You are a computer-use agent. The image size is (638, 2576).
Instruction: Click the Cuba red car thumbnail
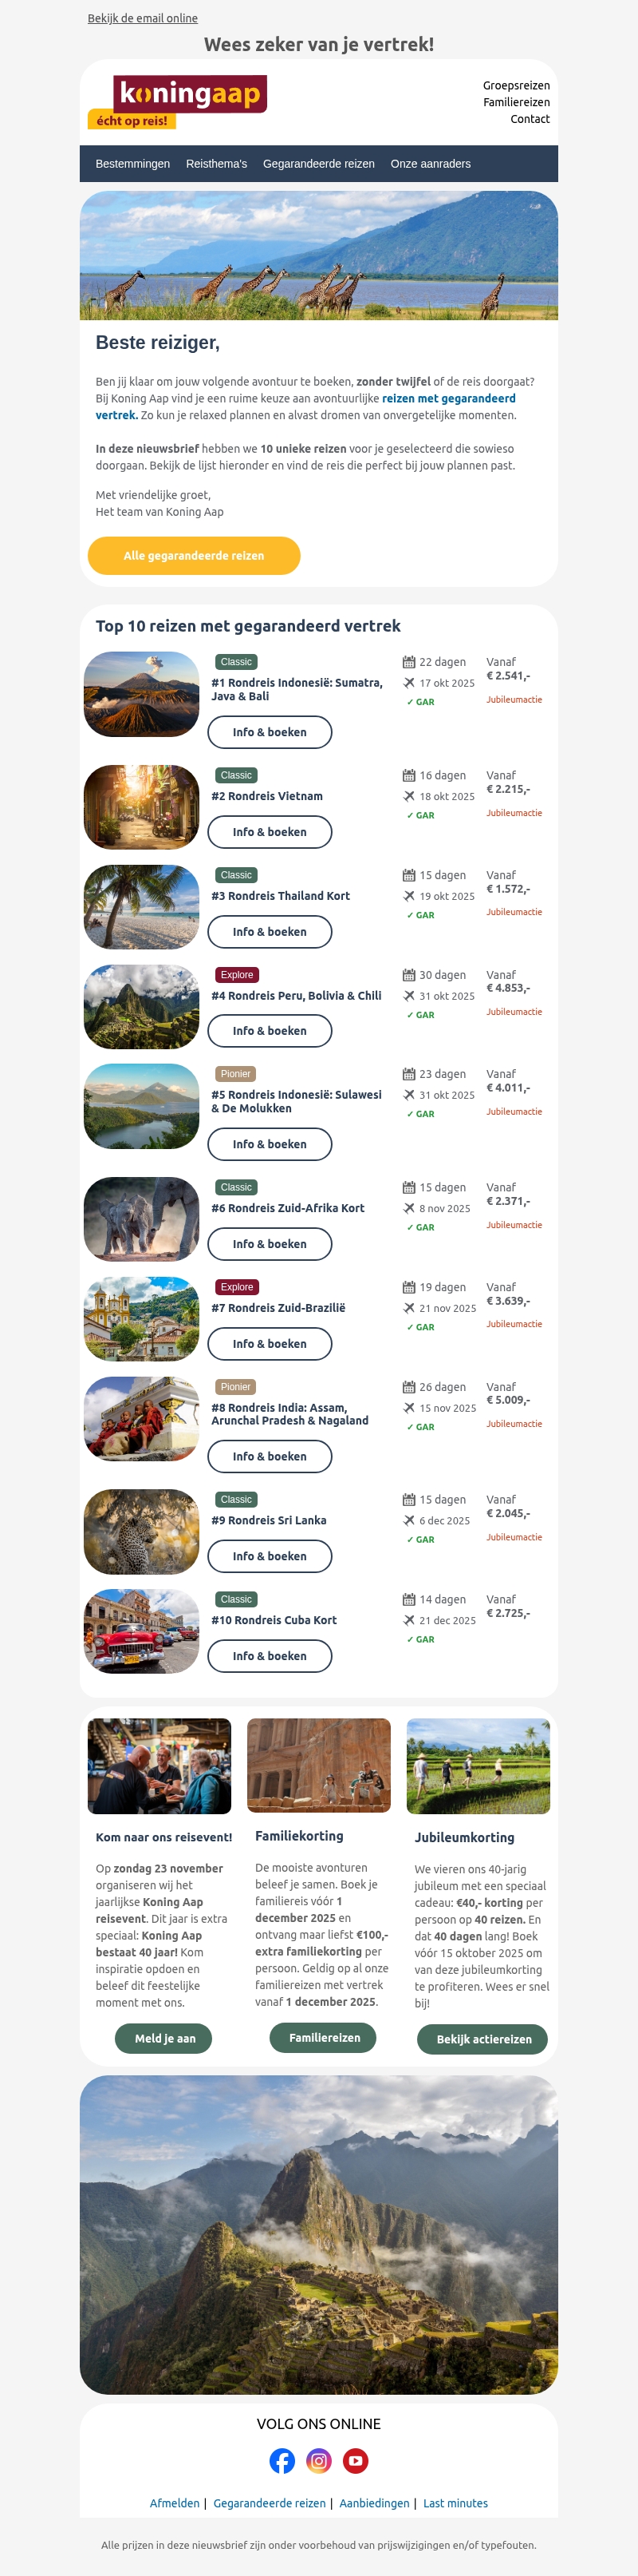(x=142, y=1631)
